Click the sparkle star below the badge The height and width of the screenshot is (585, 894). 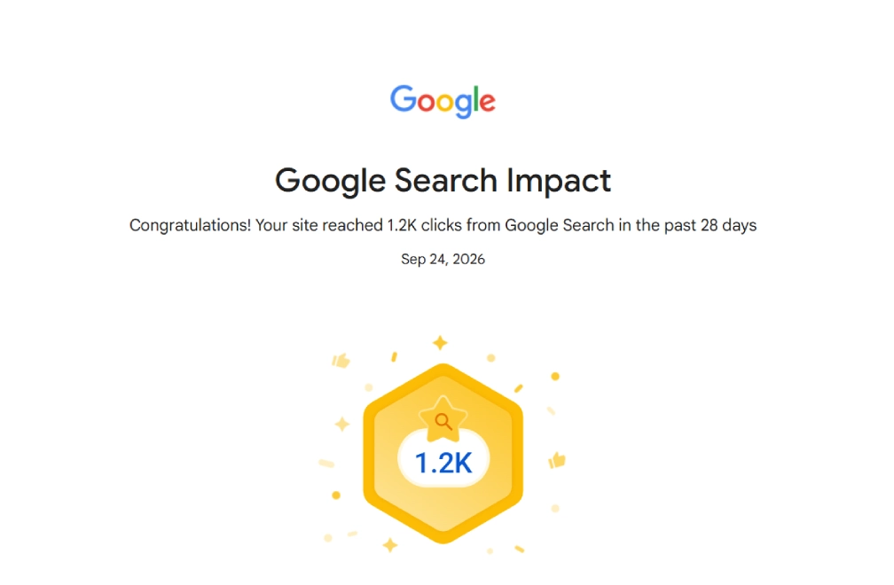tap(390, 545)
